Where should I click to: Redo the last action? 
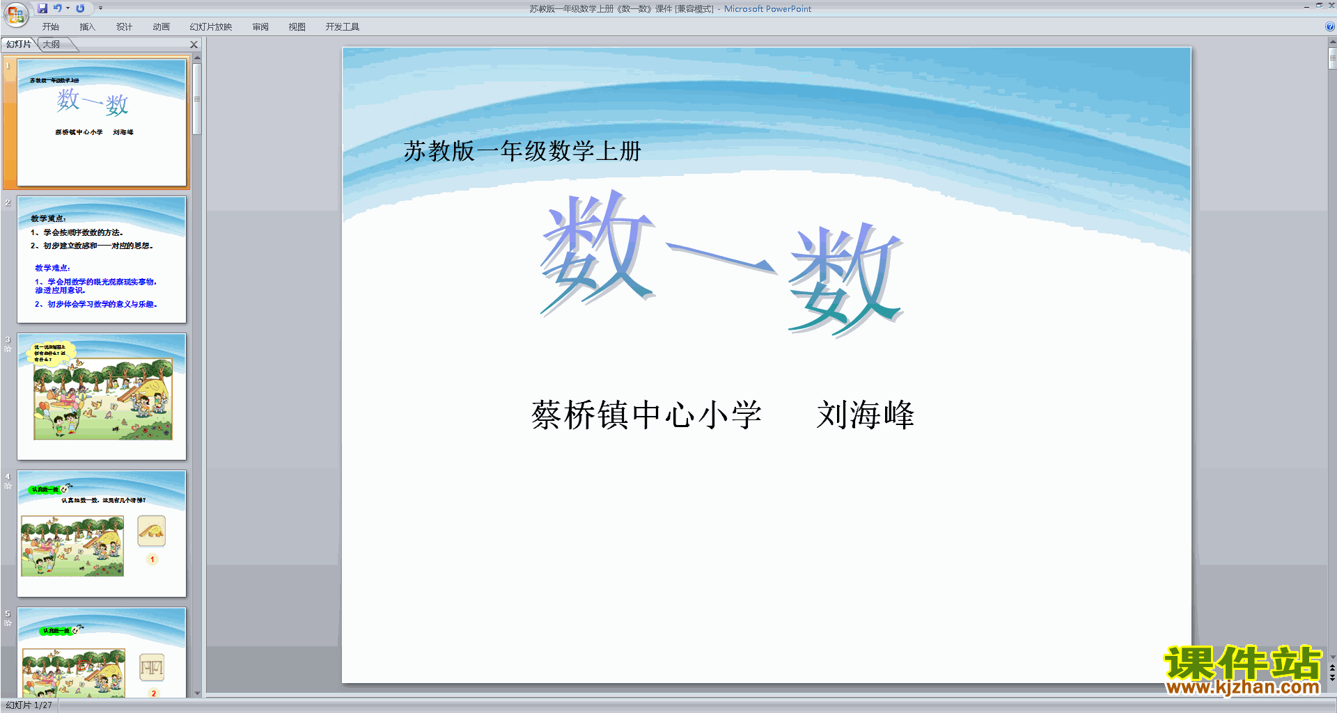(80, 8)
